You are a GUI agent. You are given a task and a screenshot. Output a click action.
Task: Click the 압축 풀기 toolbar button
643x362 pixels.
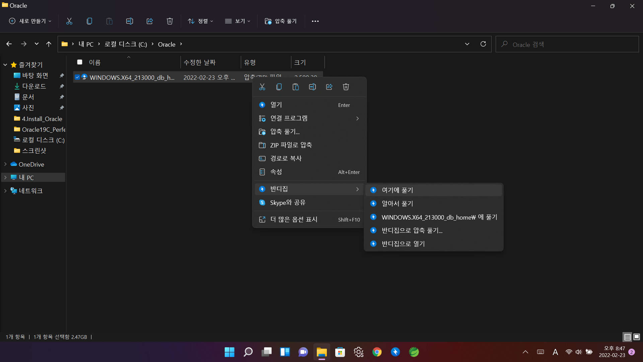281,21
